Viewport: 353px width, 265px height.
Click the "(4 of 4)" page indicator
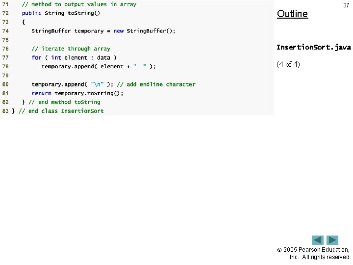(x=288, y=64)
